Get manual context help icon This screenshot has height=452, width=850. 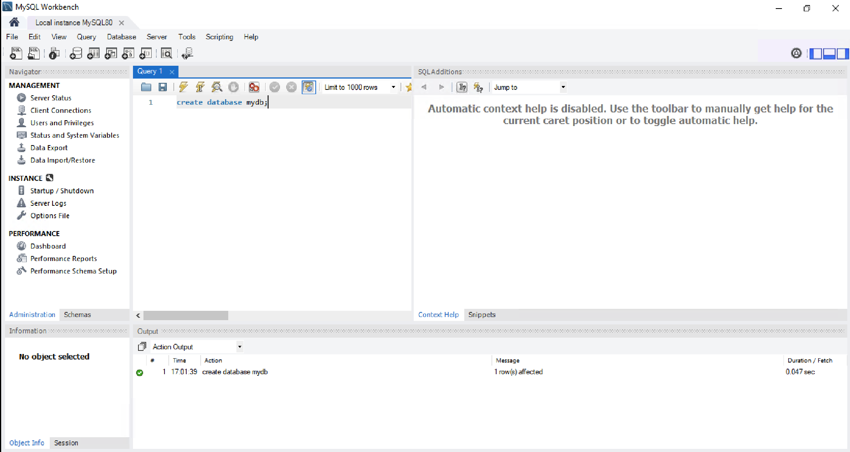[x=462, y=87]
